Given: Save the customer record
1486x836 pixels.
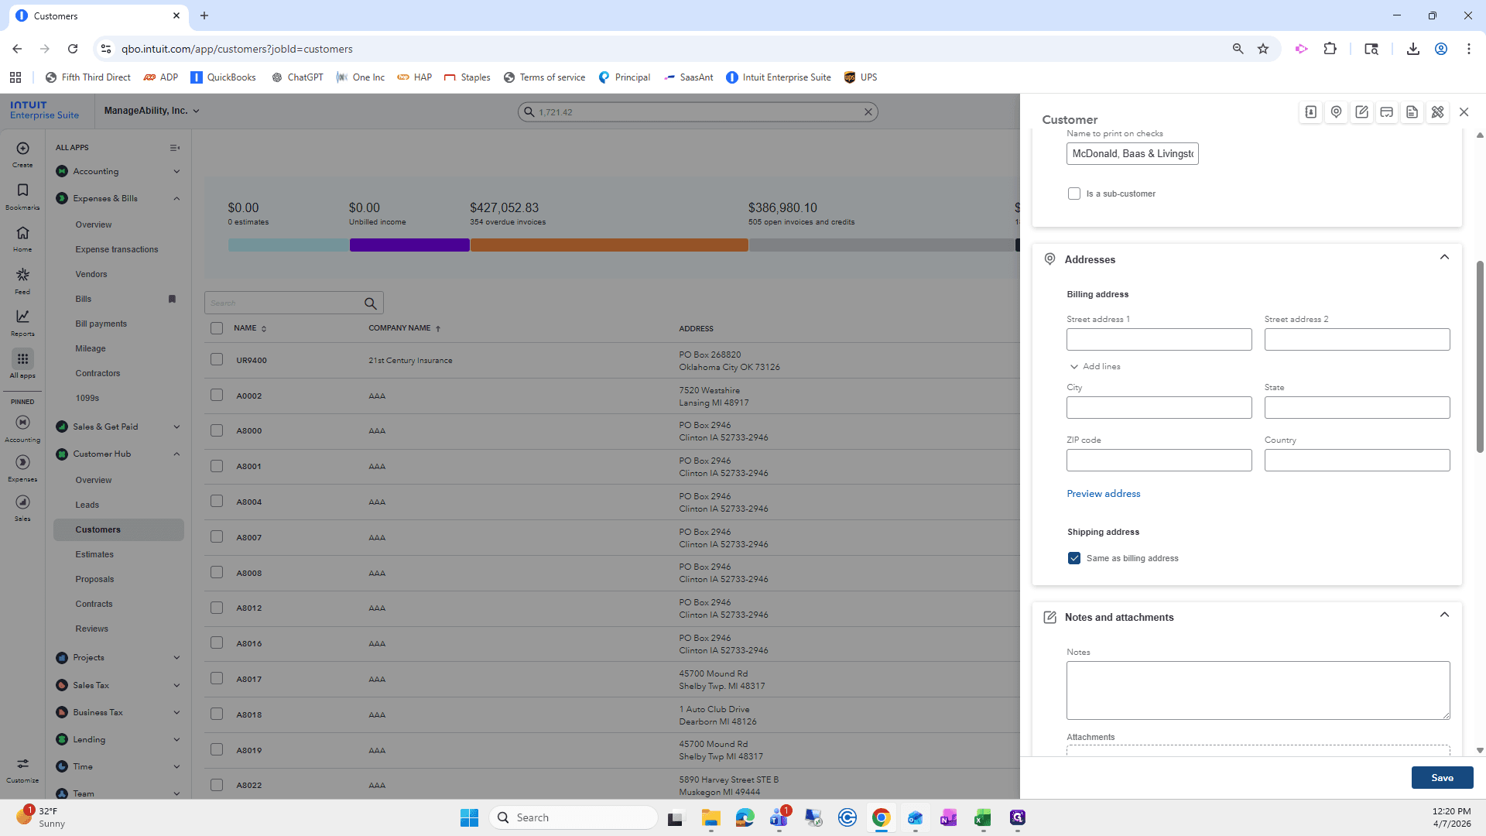Looking at the screenshot, I should [x=1442, y=778].
